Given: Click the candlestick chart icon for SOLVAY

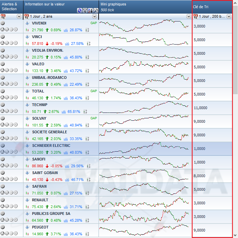Looking at the screenshot, I should 27,125.
